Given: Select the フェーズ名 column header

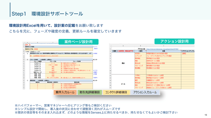Looking at the screenshot, I should (53, 61).
